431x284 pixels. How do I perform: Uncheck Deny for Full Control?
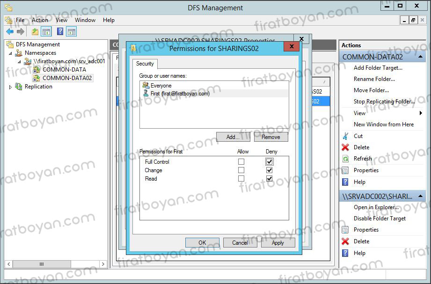pyautogui.click(x=270, y=162)
